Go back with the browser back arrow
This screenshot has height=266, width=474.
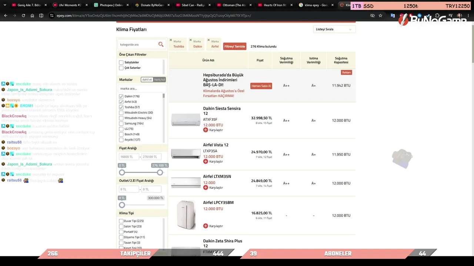(6, 16)
